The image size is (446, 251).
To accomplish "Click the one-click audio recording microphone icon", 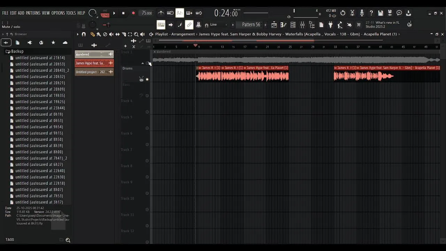I will tap(362, 13).
